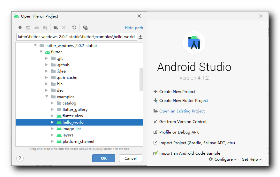The width and height of the screenshot is (280, 177).
Task: Click the file tree vertical scrollbar
Action: point(141,80)
